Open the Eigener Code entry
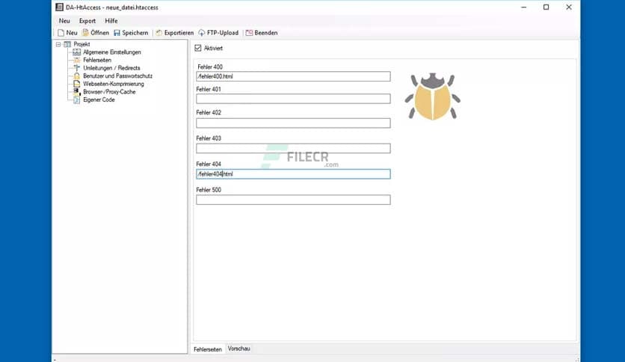 (99, 99)
